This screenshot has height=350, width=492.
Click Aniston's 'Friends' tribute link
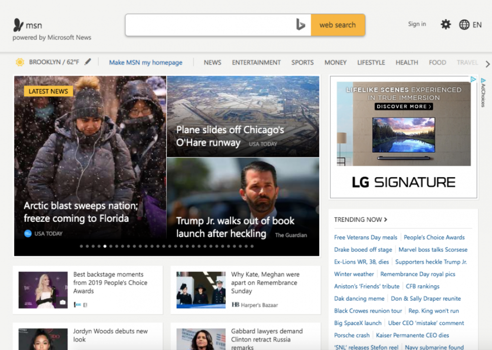pyautogui.click(x=366, y=286)
